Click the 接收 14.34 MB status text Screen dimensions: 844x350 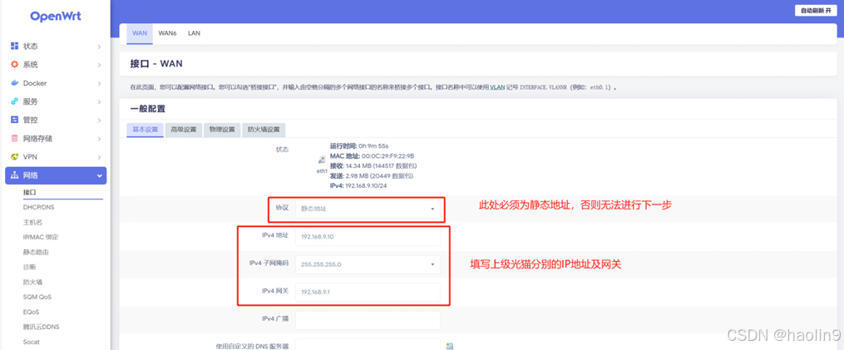click(373, 165)
